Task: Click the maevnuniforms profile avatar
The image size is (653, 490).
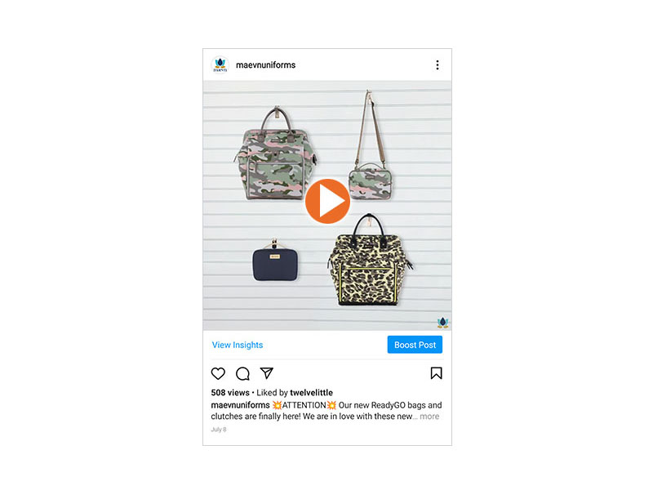Action: (220, 65)
